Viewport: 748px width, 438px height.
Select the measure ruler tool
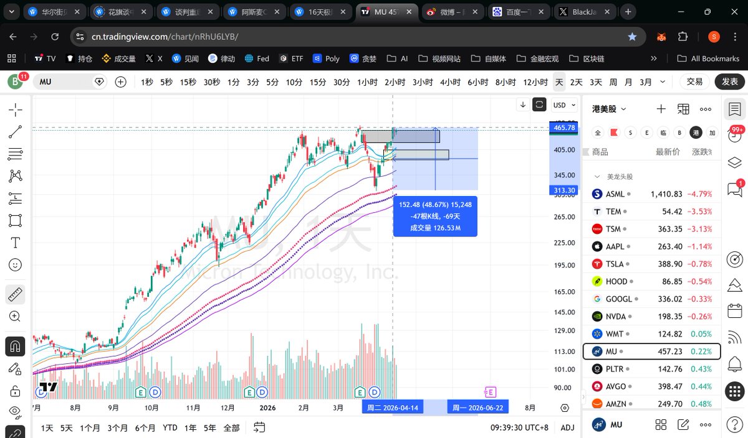pyautogui.click(x=16, y=294)
